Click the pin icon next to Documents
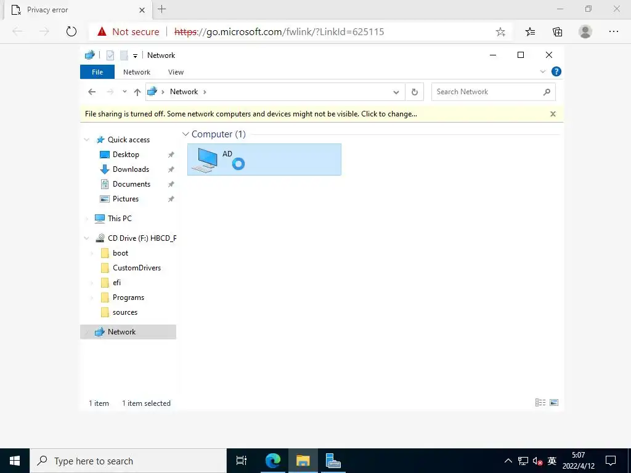This screenshot has height=473, width=631. [171, 184]
